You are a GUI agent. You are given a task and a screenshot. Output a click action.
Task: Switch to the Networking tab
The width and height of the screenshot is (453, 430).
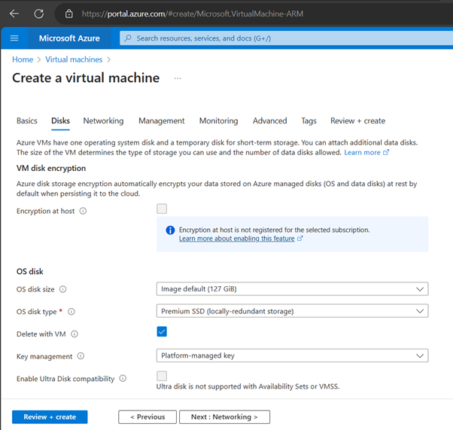coord(103,120)
